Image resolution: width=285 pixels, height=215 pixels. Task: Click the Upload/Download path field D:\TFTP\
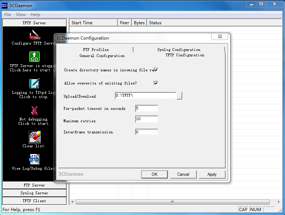tap(146, 96)
